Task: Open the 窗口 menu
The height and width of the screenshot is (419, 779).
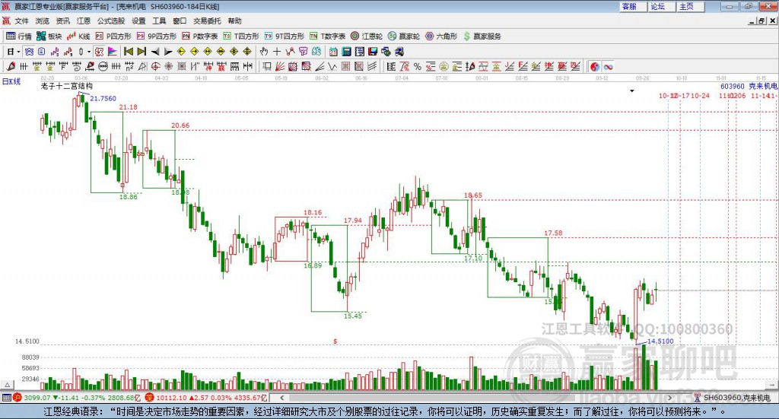Action: (x=180, y=21)
